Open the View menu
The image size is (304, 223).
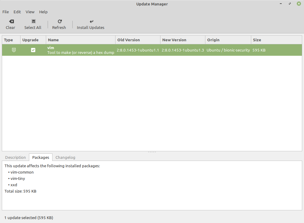click(30, 12)
